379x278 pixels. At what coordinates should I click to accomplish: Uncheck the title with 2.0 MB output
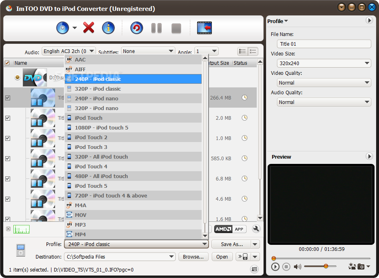click(x=8, y=118)
